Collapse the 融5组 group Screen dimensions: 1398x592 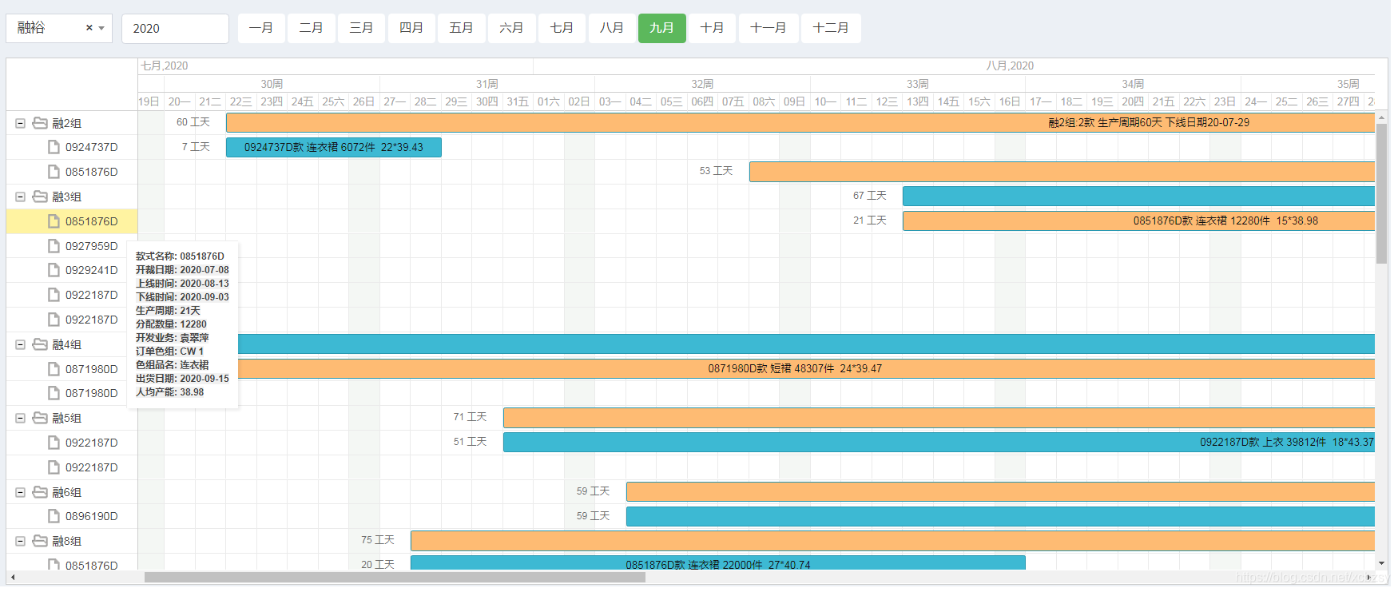(x=21, y=418)
